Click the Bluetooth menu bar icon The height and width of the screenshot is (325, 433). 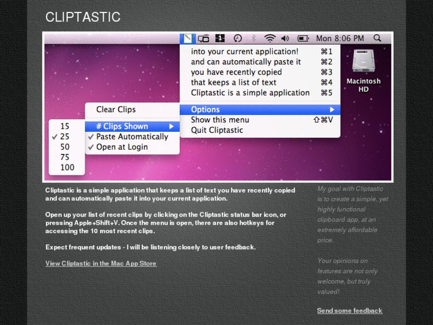pyautogui.click(x=253, y=38)
